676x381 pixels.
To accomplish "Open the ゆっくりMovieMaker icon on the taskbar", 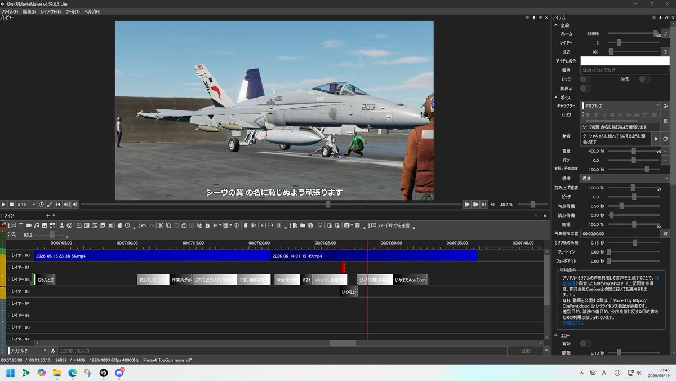I will coord(104,373).
